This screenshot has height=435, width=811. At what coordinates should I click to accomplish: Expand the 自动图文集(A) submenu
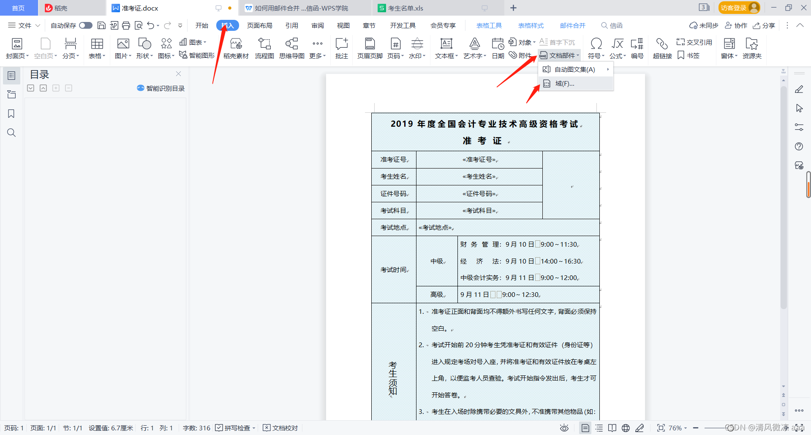click(x=574, y=69)
